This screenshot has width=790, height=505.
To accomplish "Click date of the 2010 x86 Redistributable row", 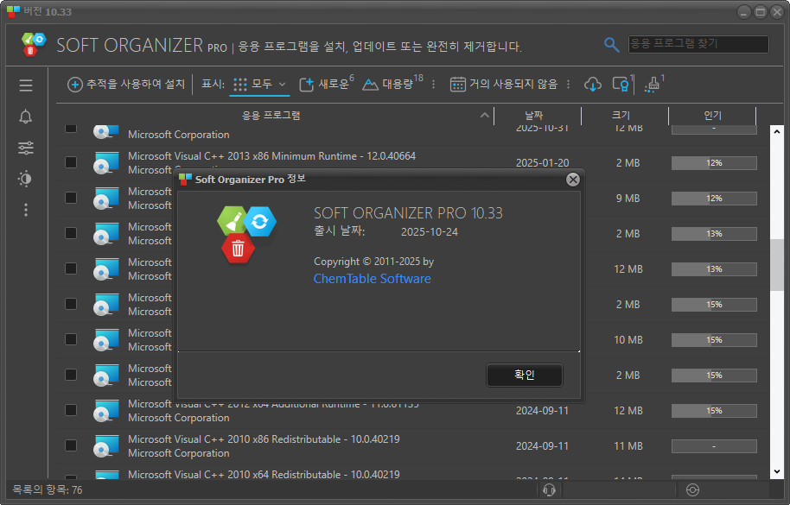I will pos(542,446).
